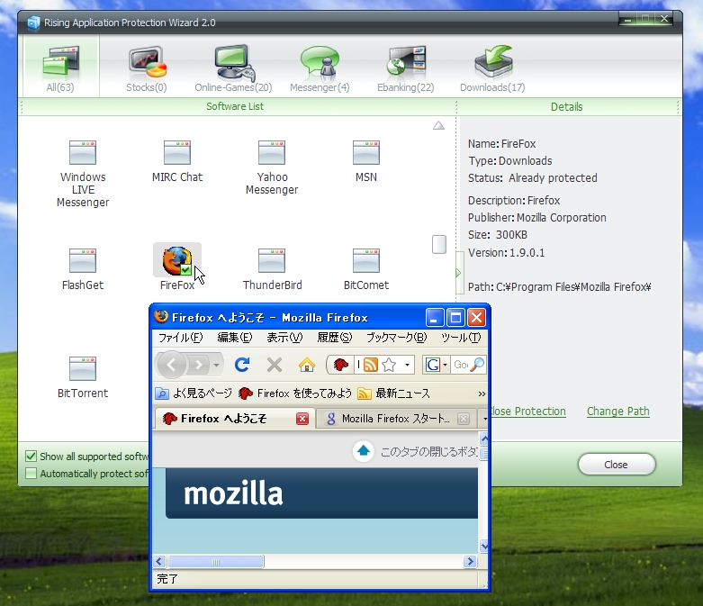Select ThunderBird in software list
The width and height of the screenshot is (703, 606).
[x=272, y=269]
